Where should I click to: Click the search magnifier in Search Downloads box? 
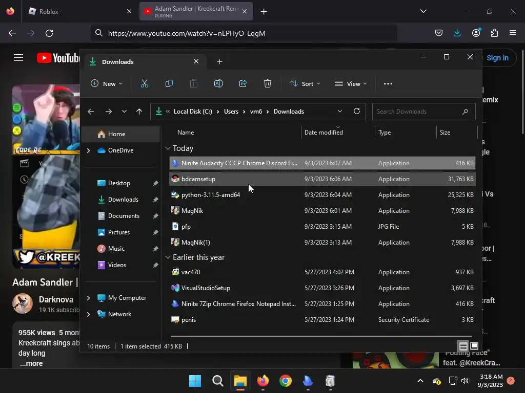pyautogui.click(x=465, y=112)
